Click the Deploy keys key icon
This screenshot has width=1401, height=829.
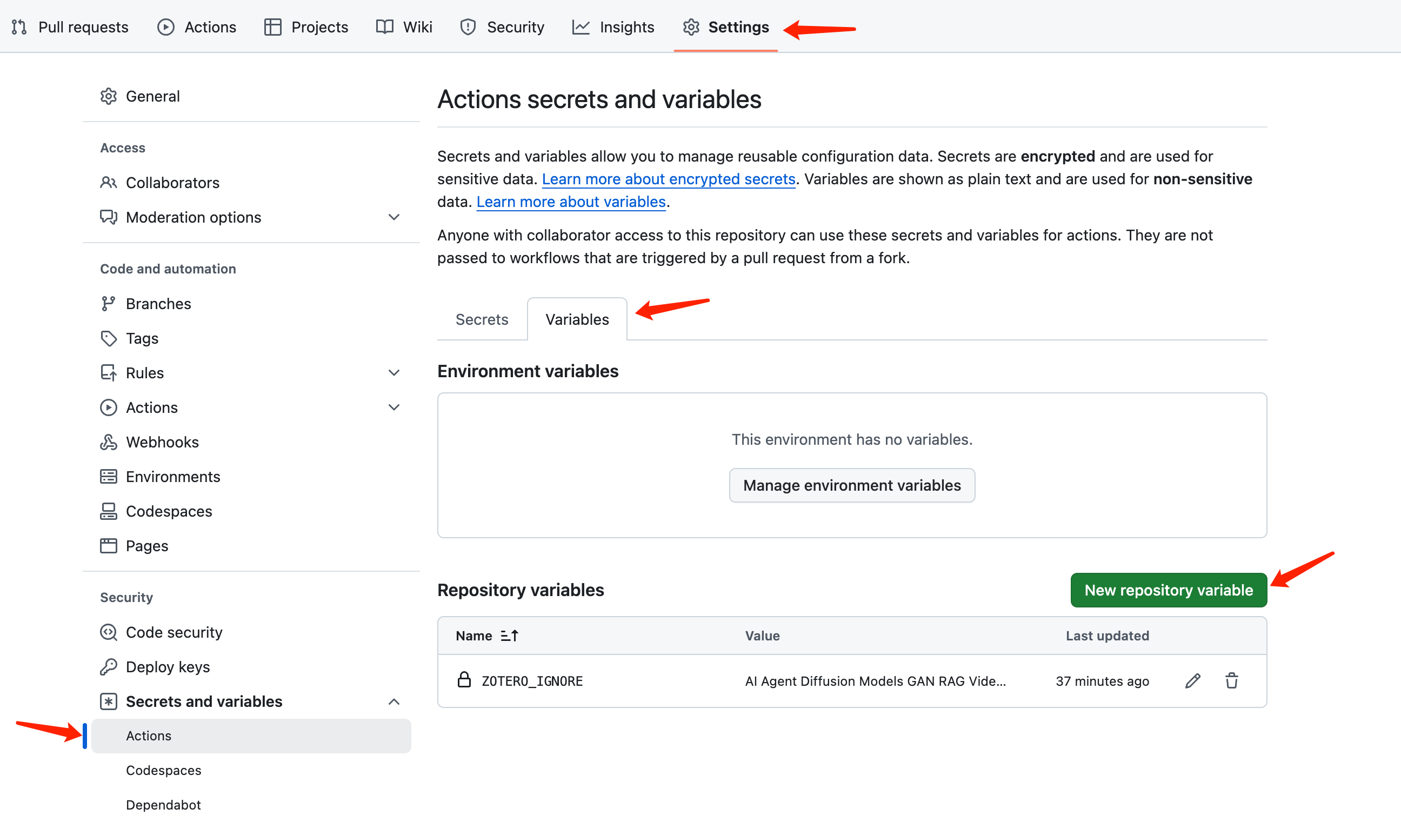click(x=108, y=666)
